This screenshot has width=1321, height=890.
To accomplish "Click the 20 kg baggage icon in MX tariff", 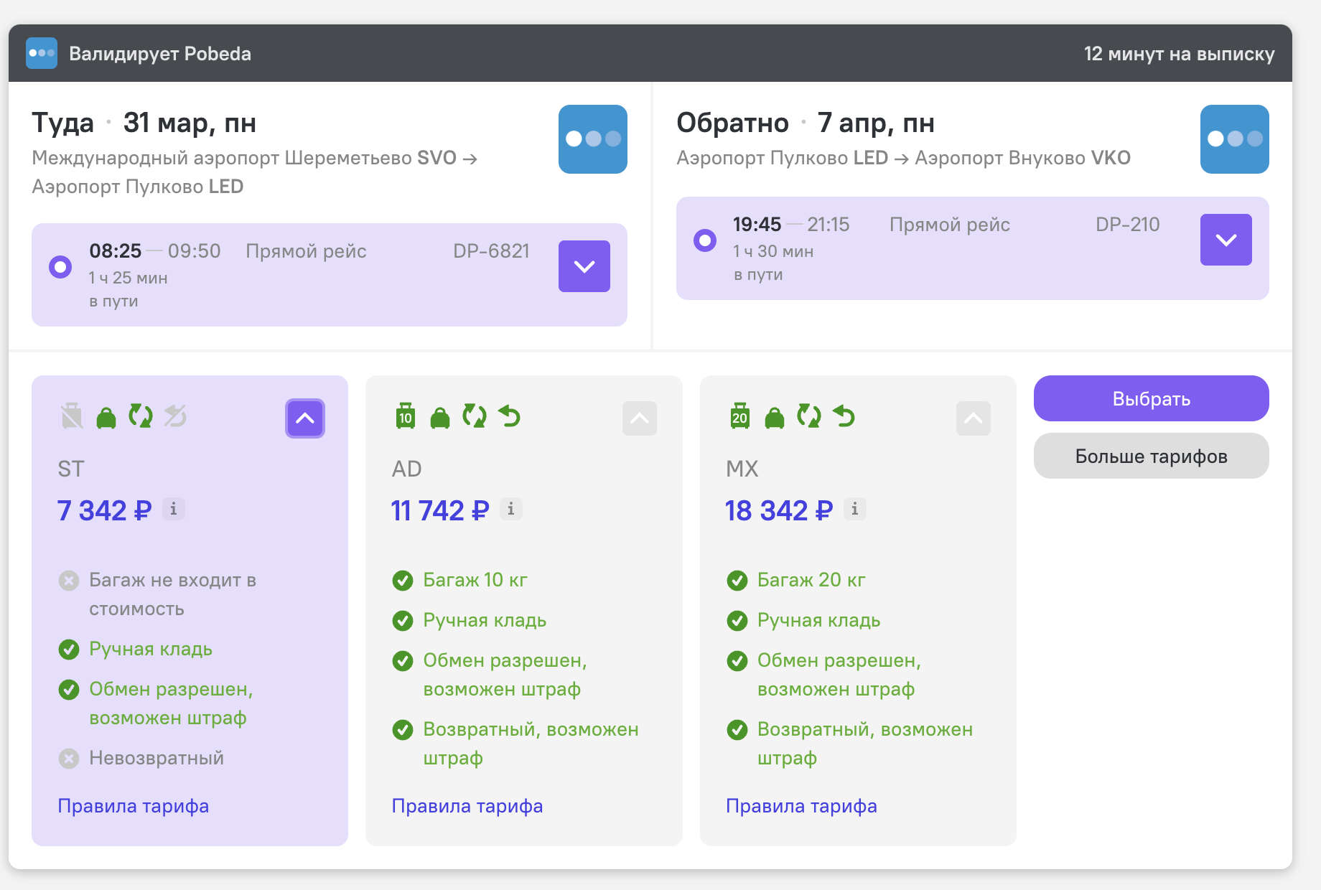I will (740, 416).
